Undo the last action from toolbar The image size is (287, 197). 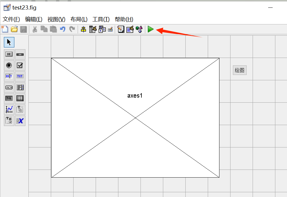[62, 29]
